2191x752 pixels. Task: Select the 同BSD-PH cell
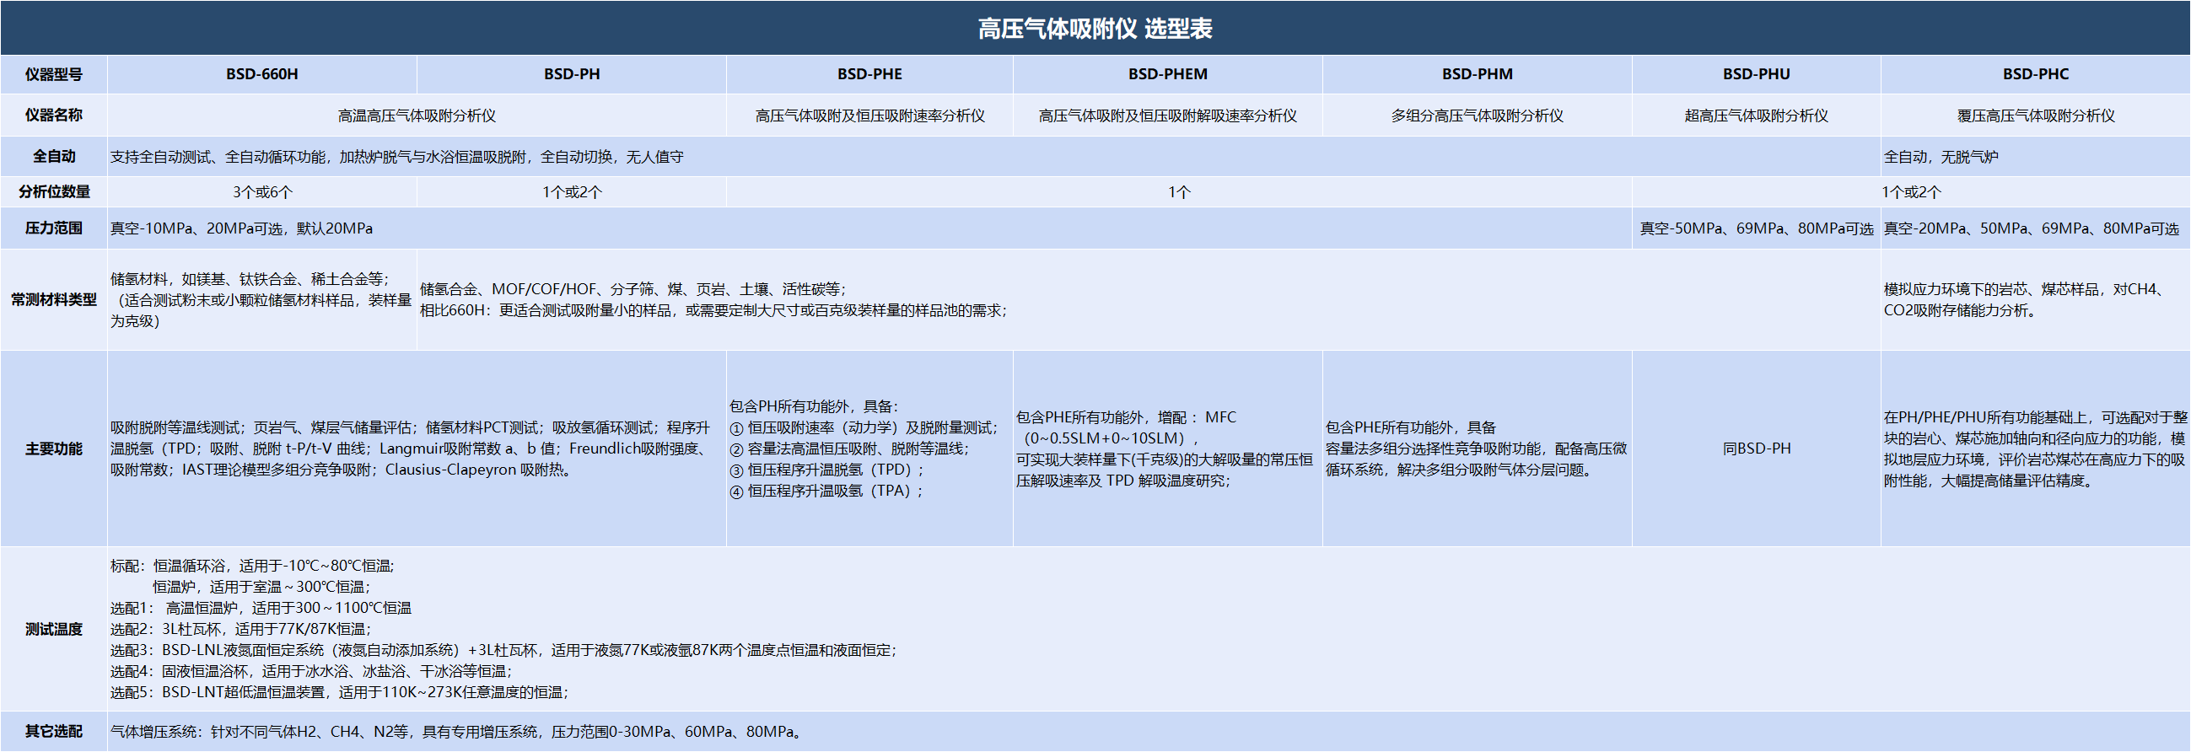1757,449
